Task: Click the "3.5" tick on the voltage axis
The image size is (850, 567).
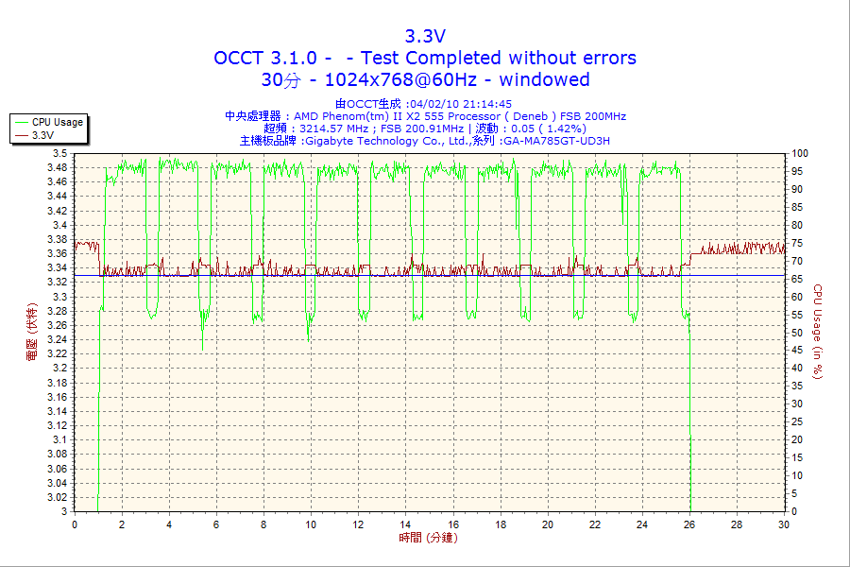Action: pyautogui.click(x=60, y=153)
